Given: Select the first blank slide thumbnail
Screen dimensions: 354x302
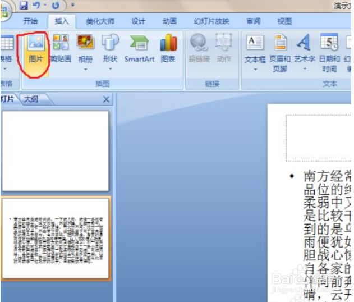Looking at the screenshot, I should 56,150.
